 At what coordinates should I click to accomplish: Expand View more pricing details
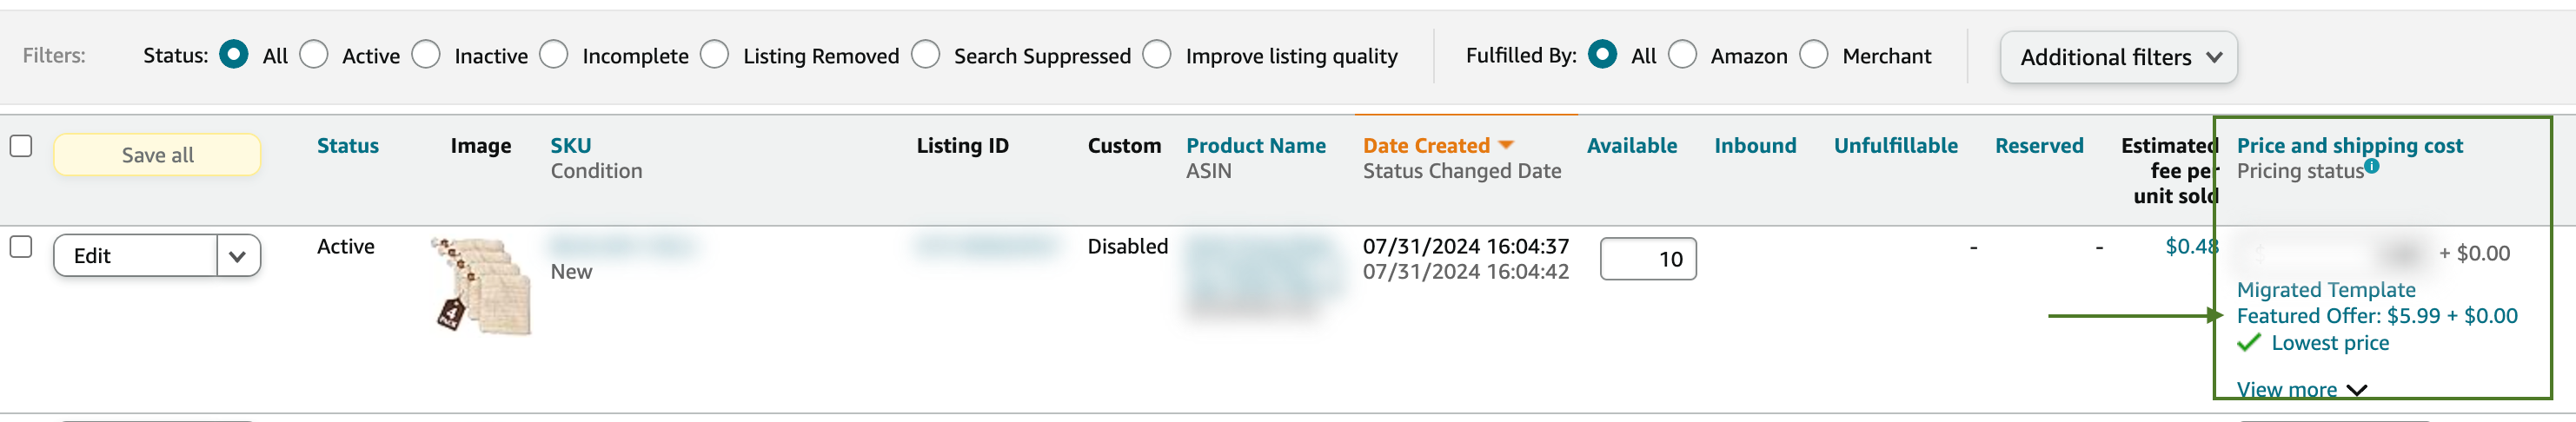click(2300, 389)
